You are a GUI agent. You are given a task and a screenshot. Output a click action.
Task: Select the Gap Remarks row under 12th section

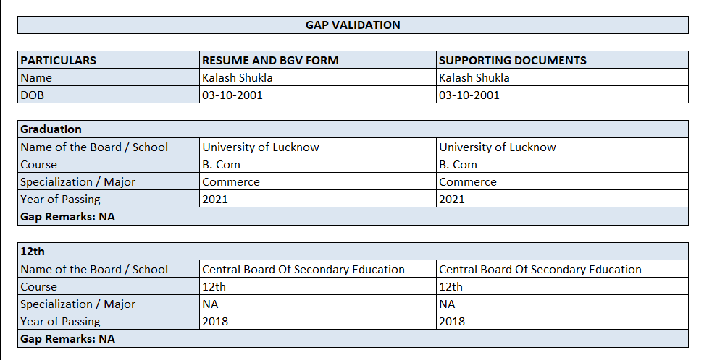[x=353, y=338]
